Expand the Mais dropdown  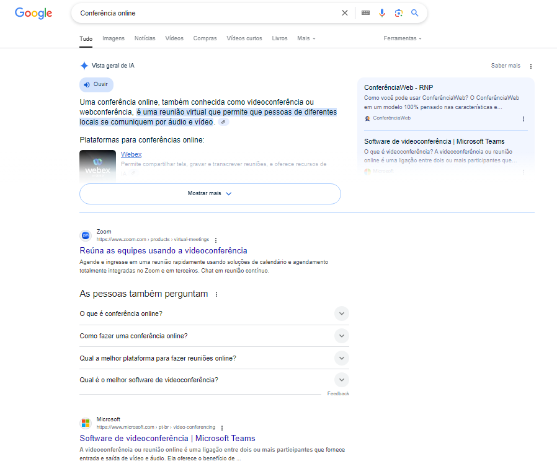click(306, 38)
